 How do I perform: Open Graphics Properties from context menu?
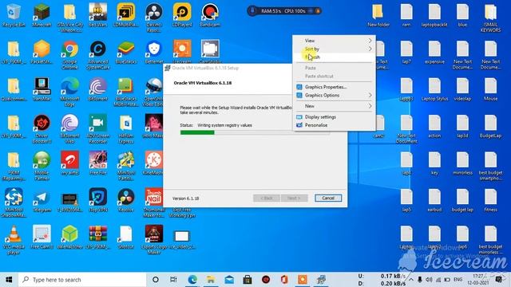[334, 87]
